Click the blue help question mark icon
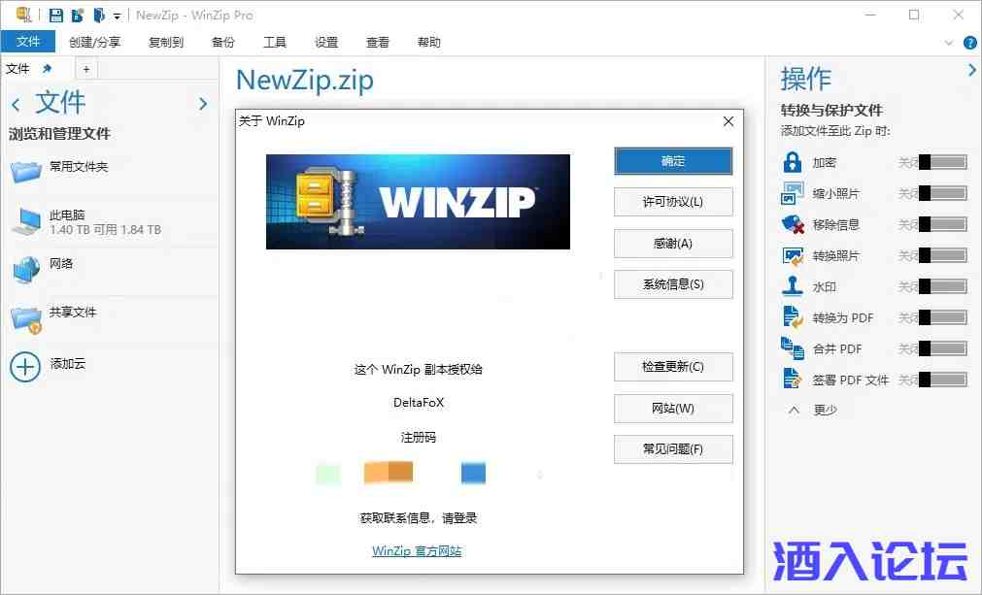982x595 pixels. click(x=969, y=43)
